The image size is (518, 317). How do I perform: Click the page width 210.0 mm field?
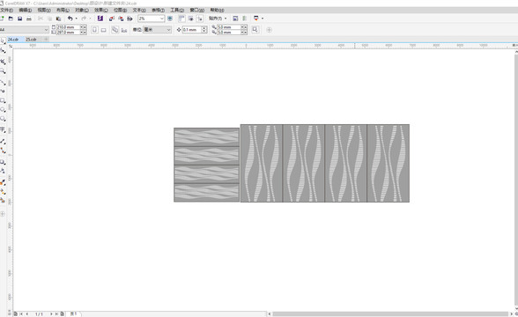(68, 27)
